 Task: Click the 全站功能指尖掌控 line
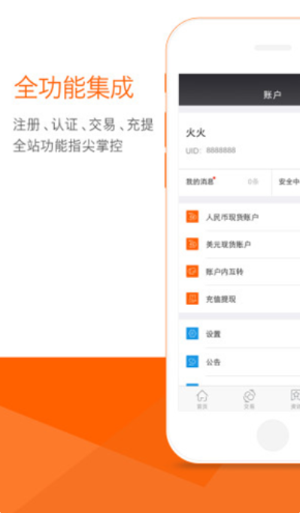(68, 146)
